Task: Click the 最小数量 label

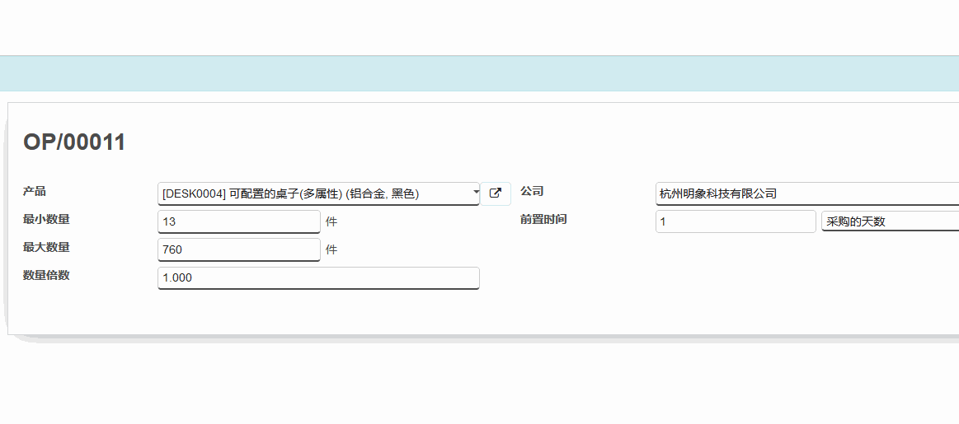Action: 46,219
